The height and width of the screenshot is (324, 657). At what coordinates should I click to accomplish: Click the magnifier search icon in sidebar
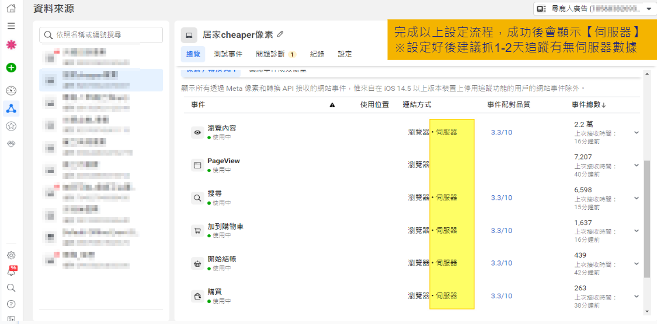(x=11, y=288)
